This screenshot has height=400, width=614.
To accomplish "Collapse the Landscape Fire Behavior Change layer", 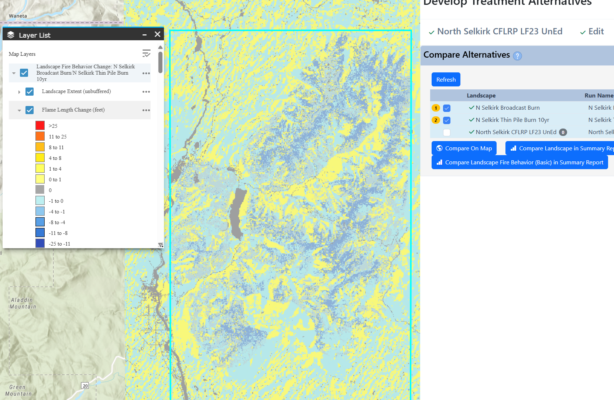I will tap(14, 72).
